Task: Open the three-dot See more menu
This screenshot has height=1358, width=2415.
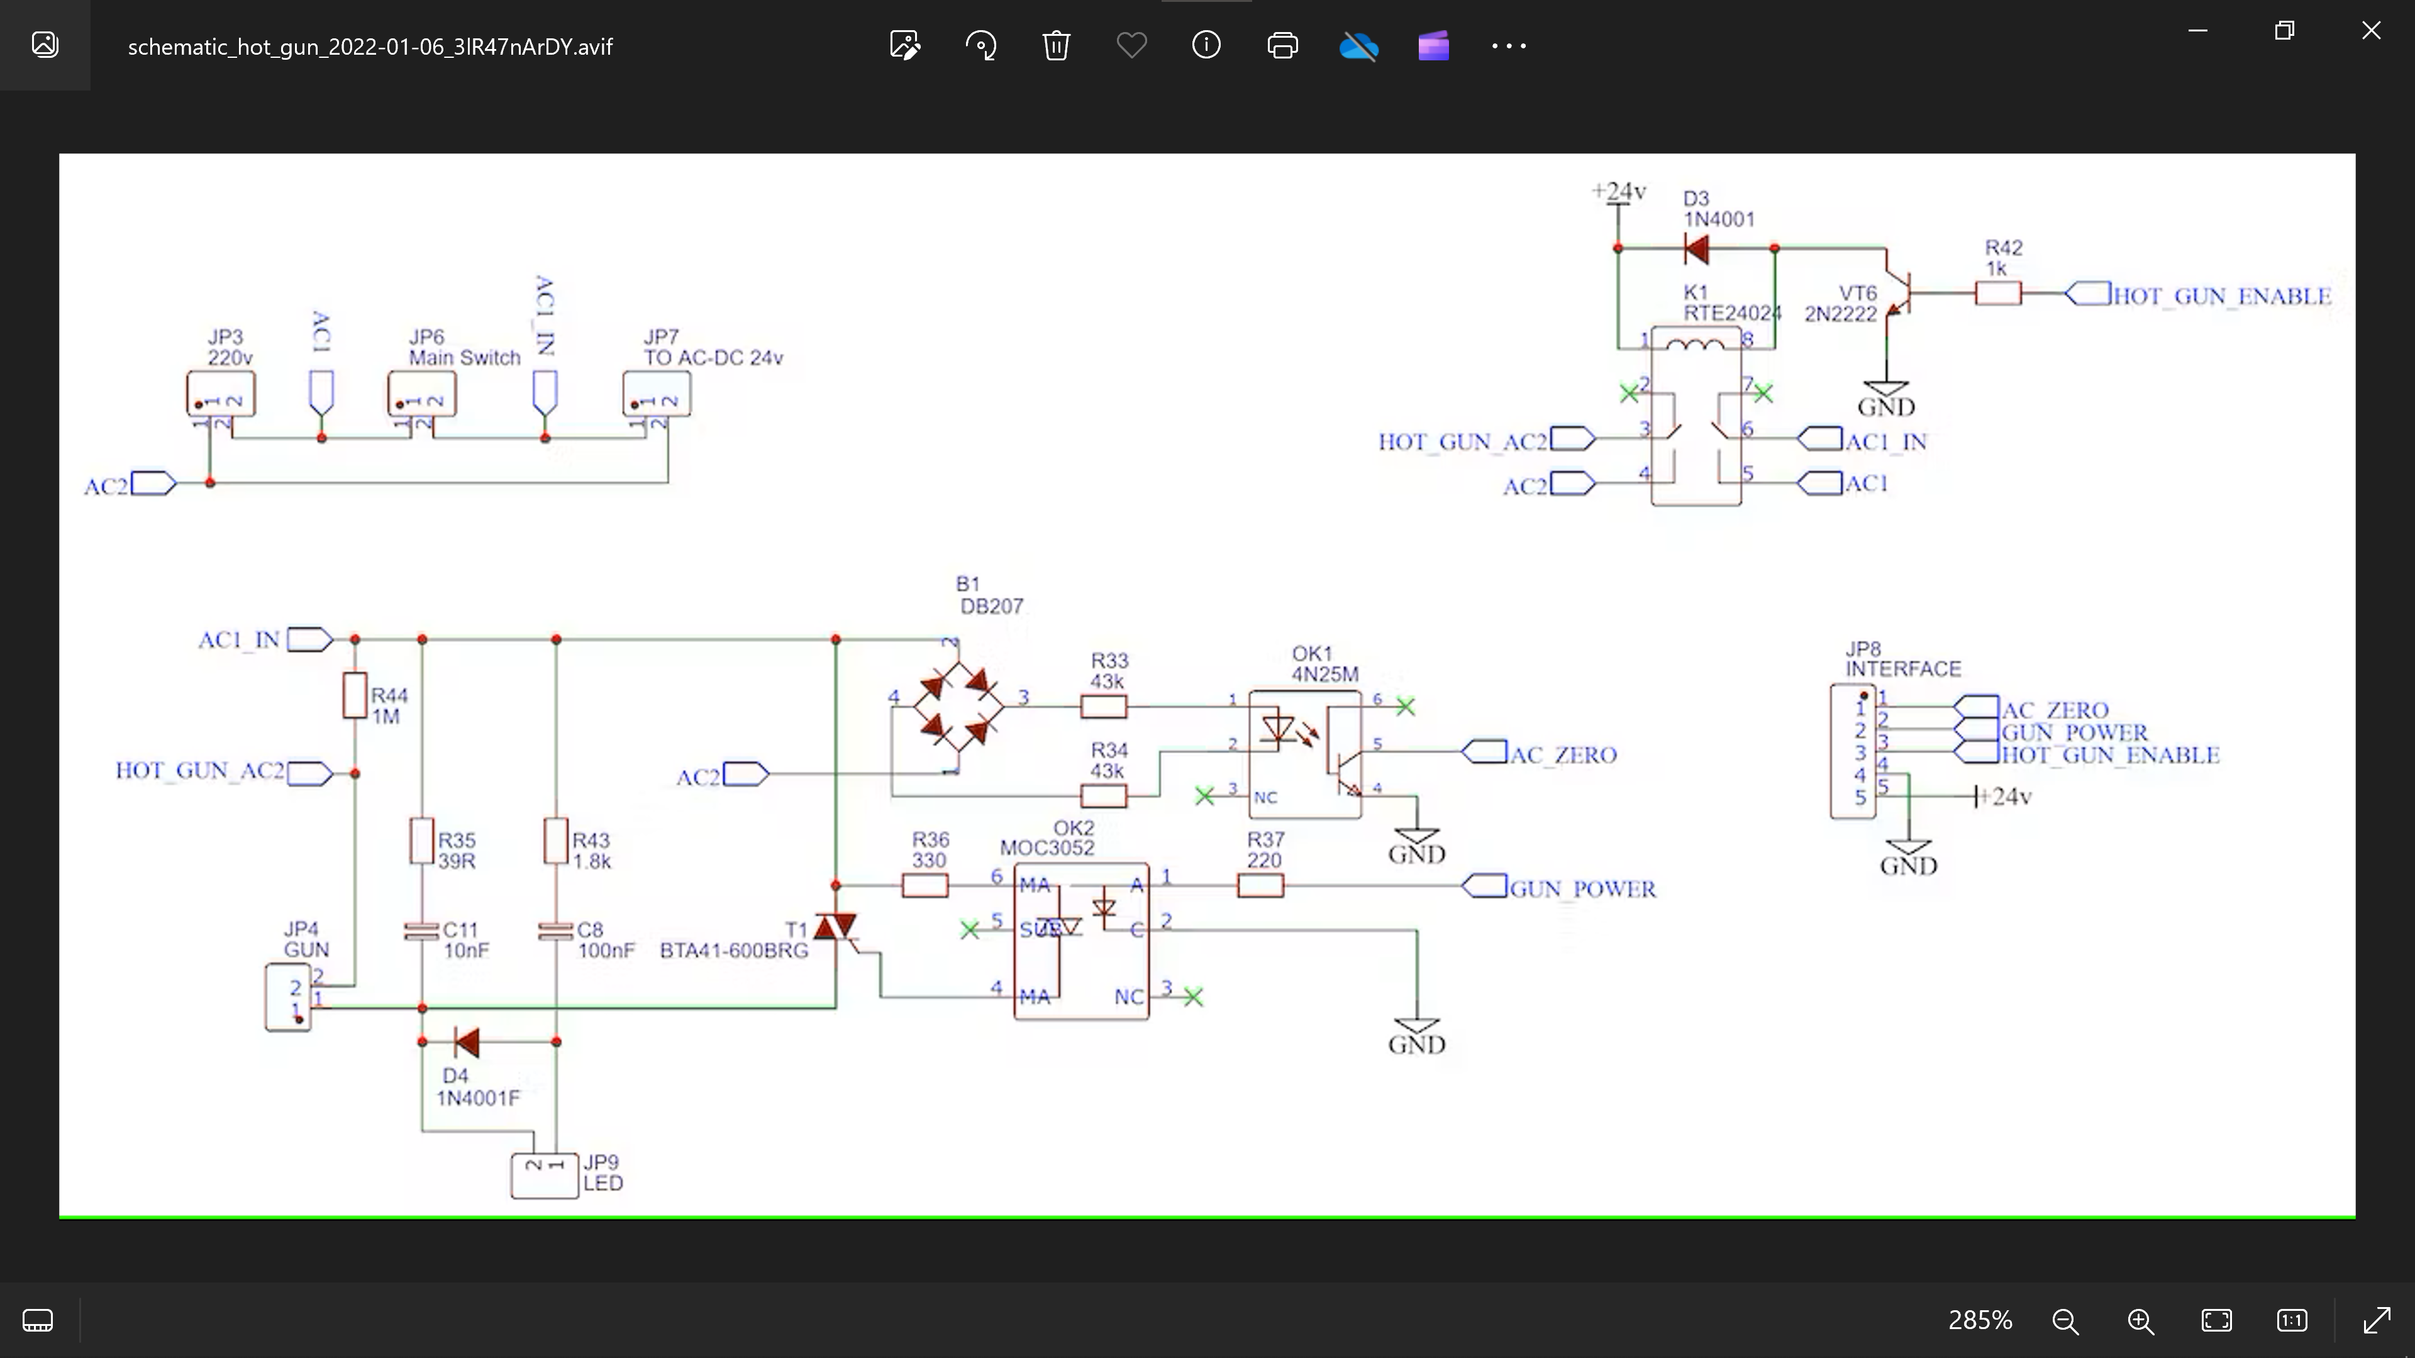Action: [x=1509, y=45]
